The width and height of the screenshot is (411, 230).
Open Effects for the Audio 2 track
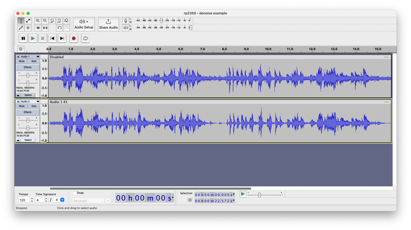pyautogui.click(x=28, y=112)
